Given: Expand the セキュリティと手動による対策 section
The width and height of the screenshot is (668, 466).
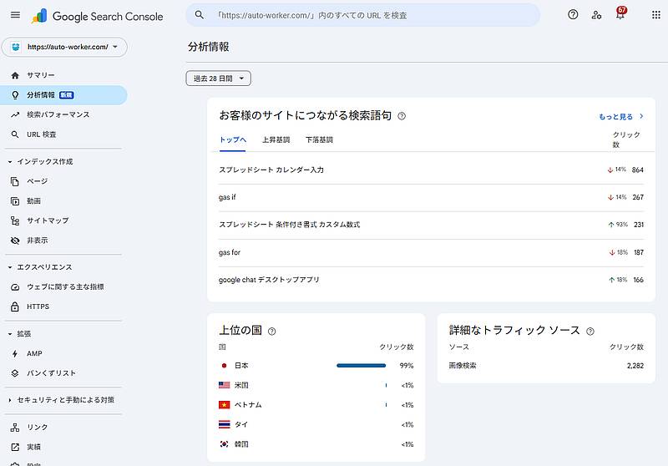Looking at the screenshot, I should point(62,400).
